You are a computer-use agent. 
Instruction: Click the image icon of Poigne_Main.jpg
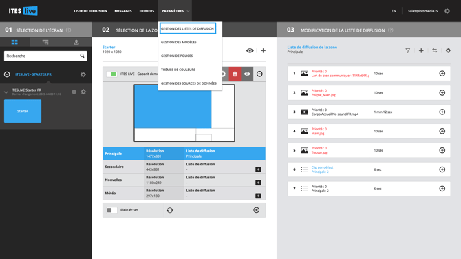[x=304, y=93]
